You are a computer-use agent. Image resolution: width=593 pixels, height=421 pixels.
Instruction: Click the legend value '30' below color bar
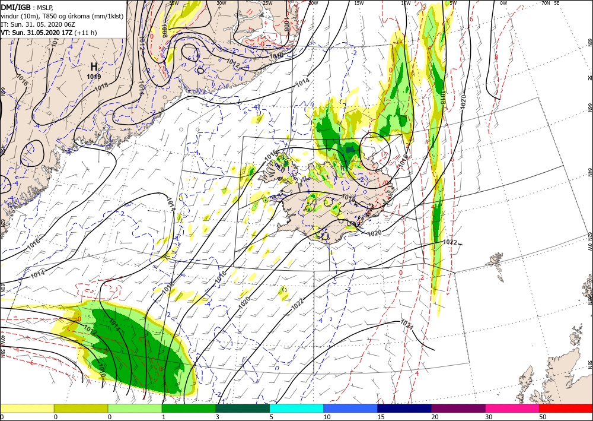[x=489, y=417]
